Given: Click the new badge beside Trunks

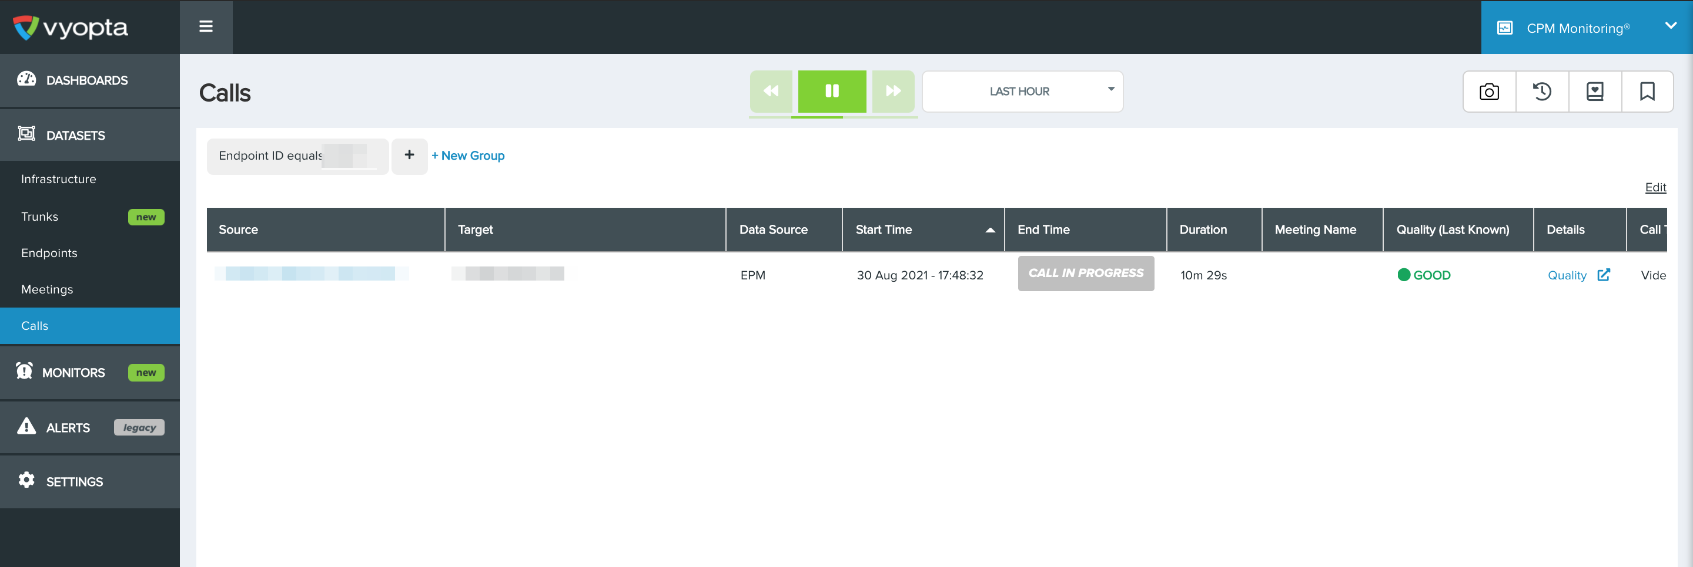Looking at the screenshot, I should point(146,217).
